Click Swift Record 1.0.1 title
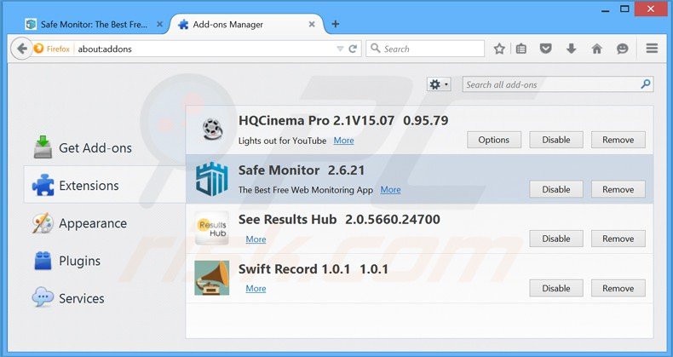The height and width of the screenshot is (357, 673). tap(294, 269)
